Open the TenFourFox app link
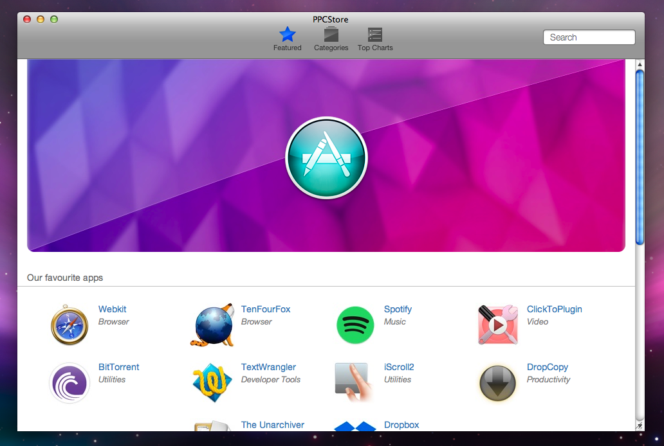664x446 pixels. click(266, 309)
